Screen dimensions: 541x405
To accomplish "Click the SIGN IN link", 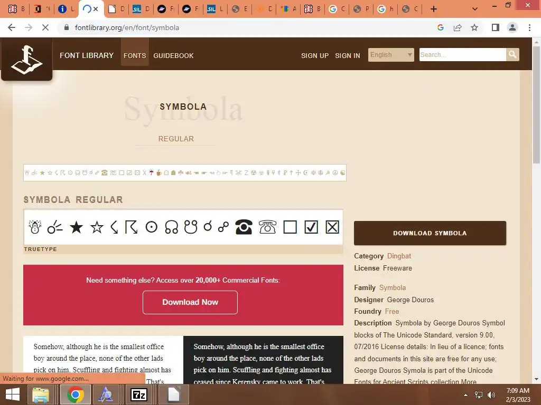I will [x=348, y=55].
